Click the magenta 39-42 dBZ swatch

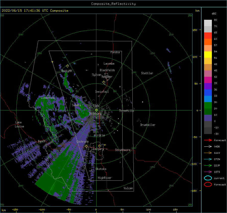208,80
